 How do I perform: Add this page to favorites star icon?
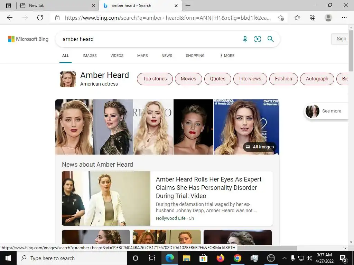(281, 18)
